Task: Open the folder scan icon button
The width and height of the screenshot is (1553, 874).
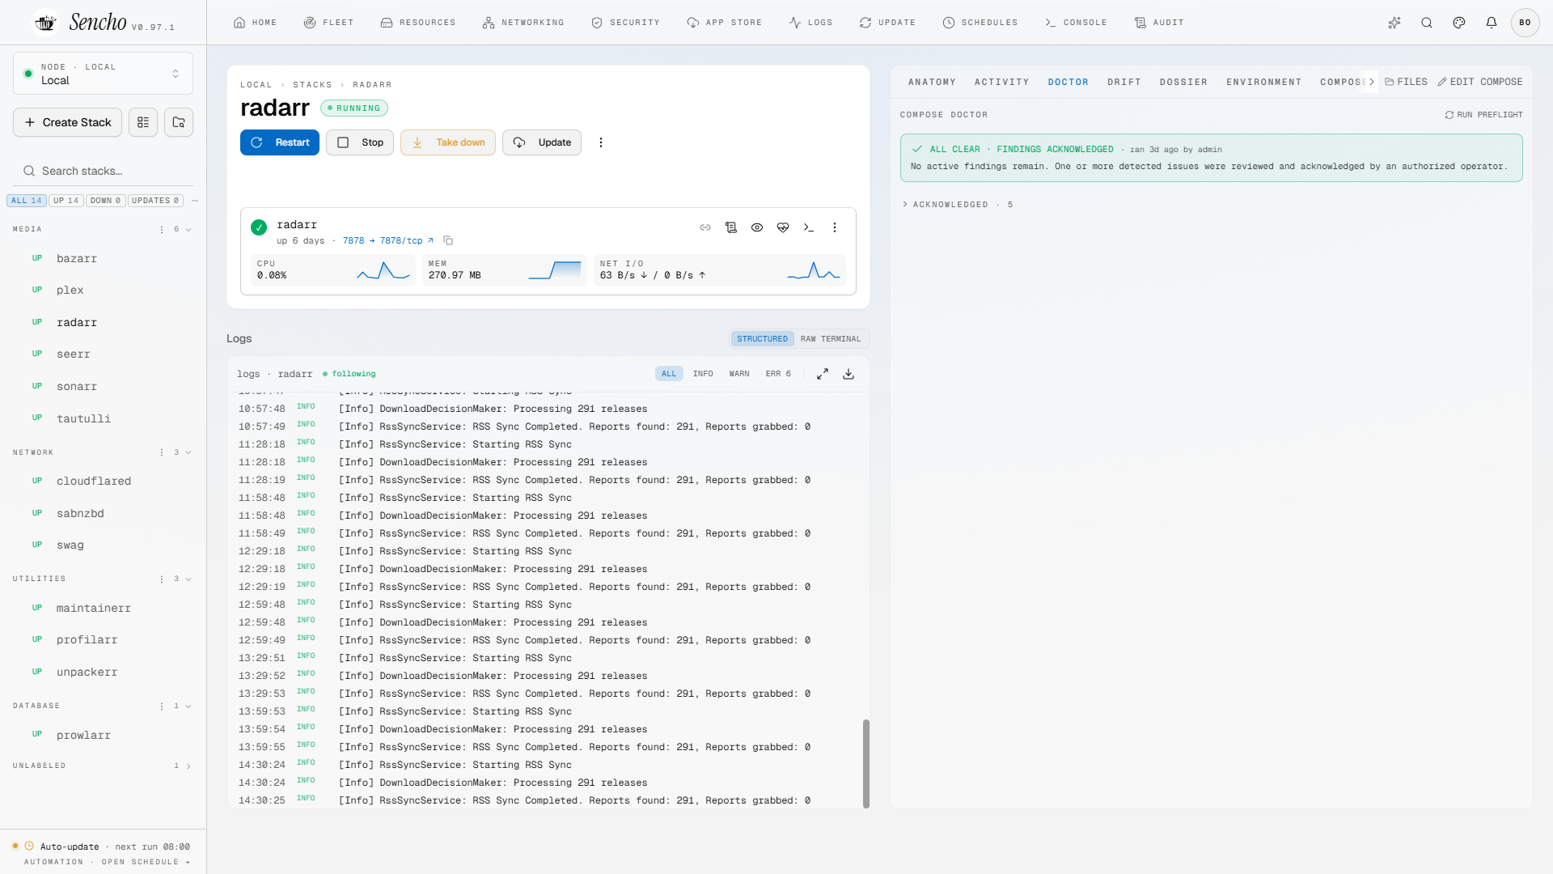Action: [x=179, y=122]
